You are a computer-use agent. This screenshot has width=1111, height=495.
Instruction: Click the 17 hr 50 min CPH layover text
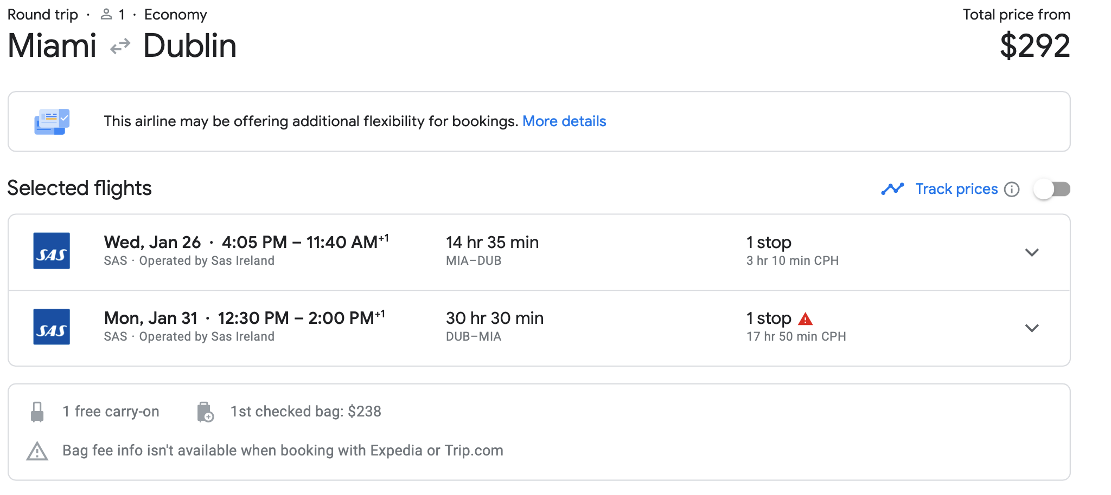pyautogui.click(x=796, y=336)
